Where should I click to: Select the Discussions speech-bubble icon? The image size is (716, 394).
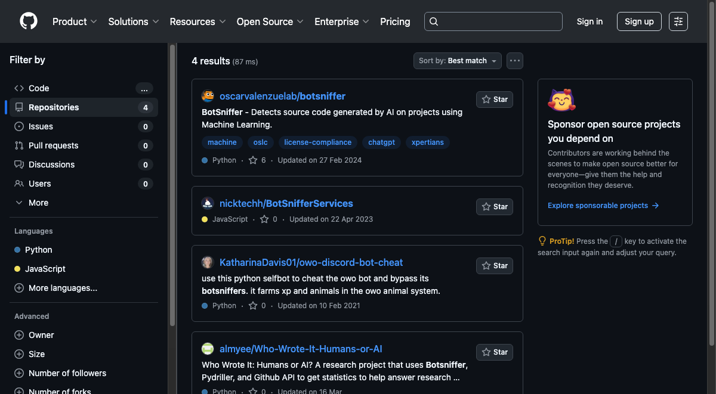point(18,165)
